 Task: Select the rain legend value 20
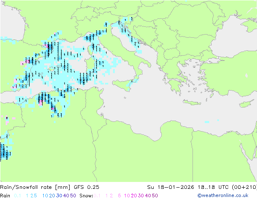(52, 196)
